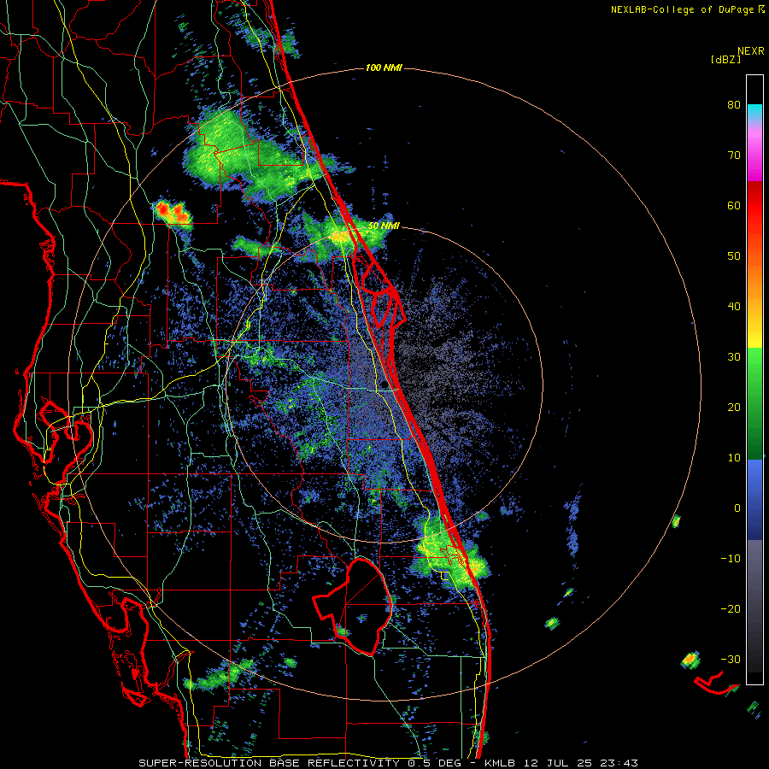
Task: Click the 100 NMI range ring label
Action: (384, 68)
